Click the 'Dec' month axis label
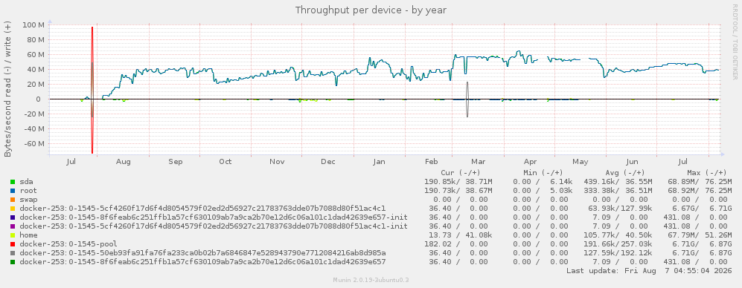Viewport: 742px width, 288px height. coord(328,162)
